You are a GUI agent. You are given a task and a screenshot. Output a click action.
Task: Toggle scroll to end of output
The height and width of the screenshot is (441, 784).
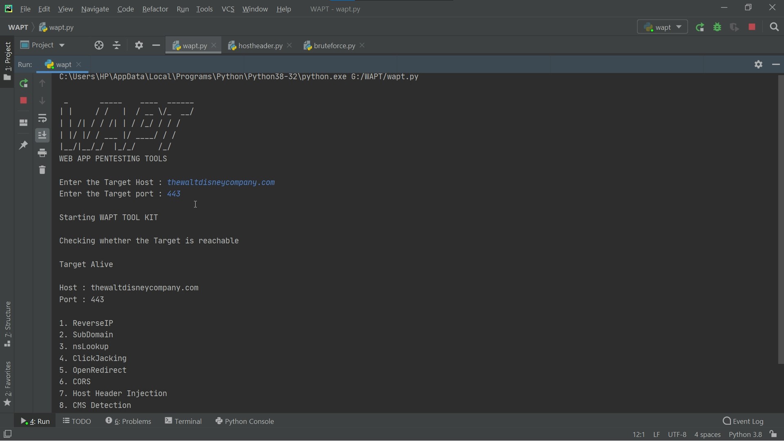(42, 136)
